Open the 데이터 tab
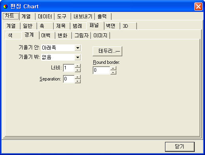 45,17
